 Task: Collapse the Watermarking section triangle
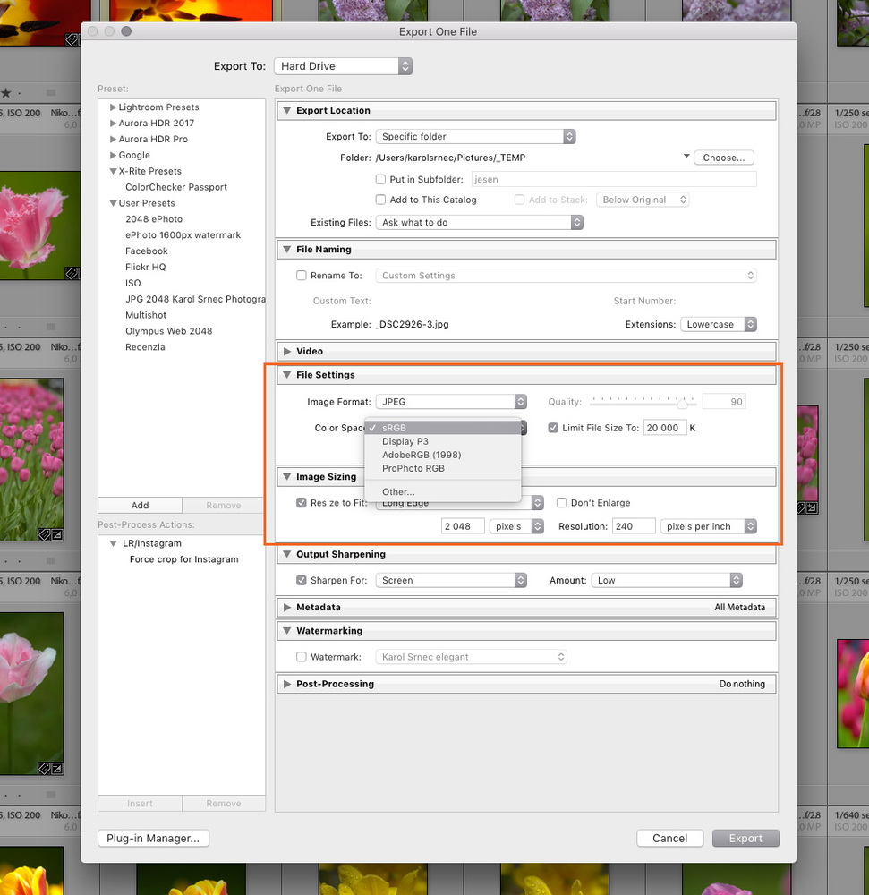(287, 632)
